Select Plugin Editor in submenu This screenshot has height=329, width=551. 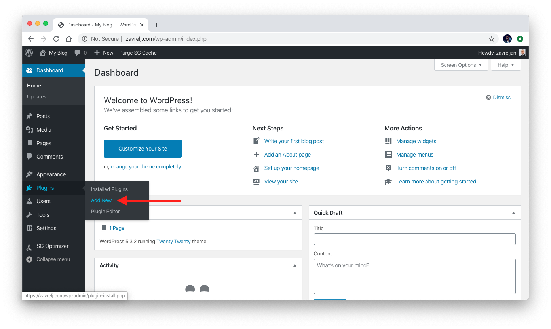105,211
